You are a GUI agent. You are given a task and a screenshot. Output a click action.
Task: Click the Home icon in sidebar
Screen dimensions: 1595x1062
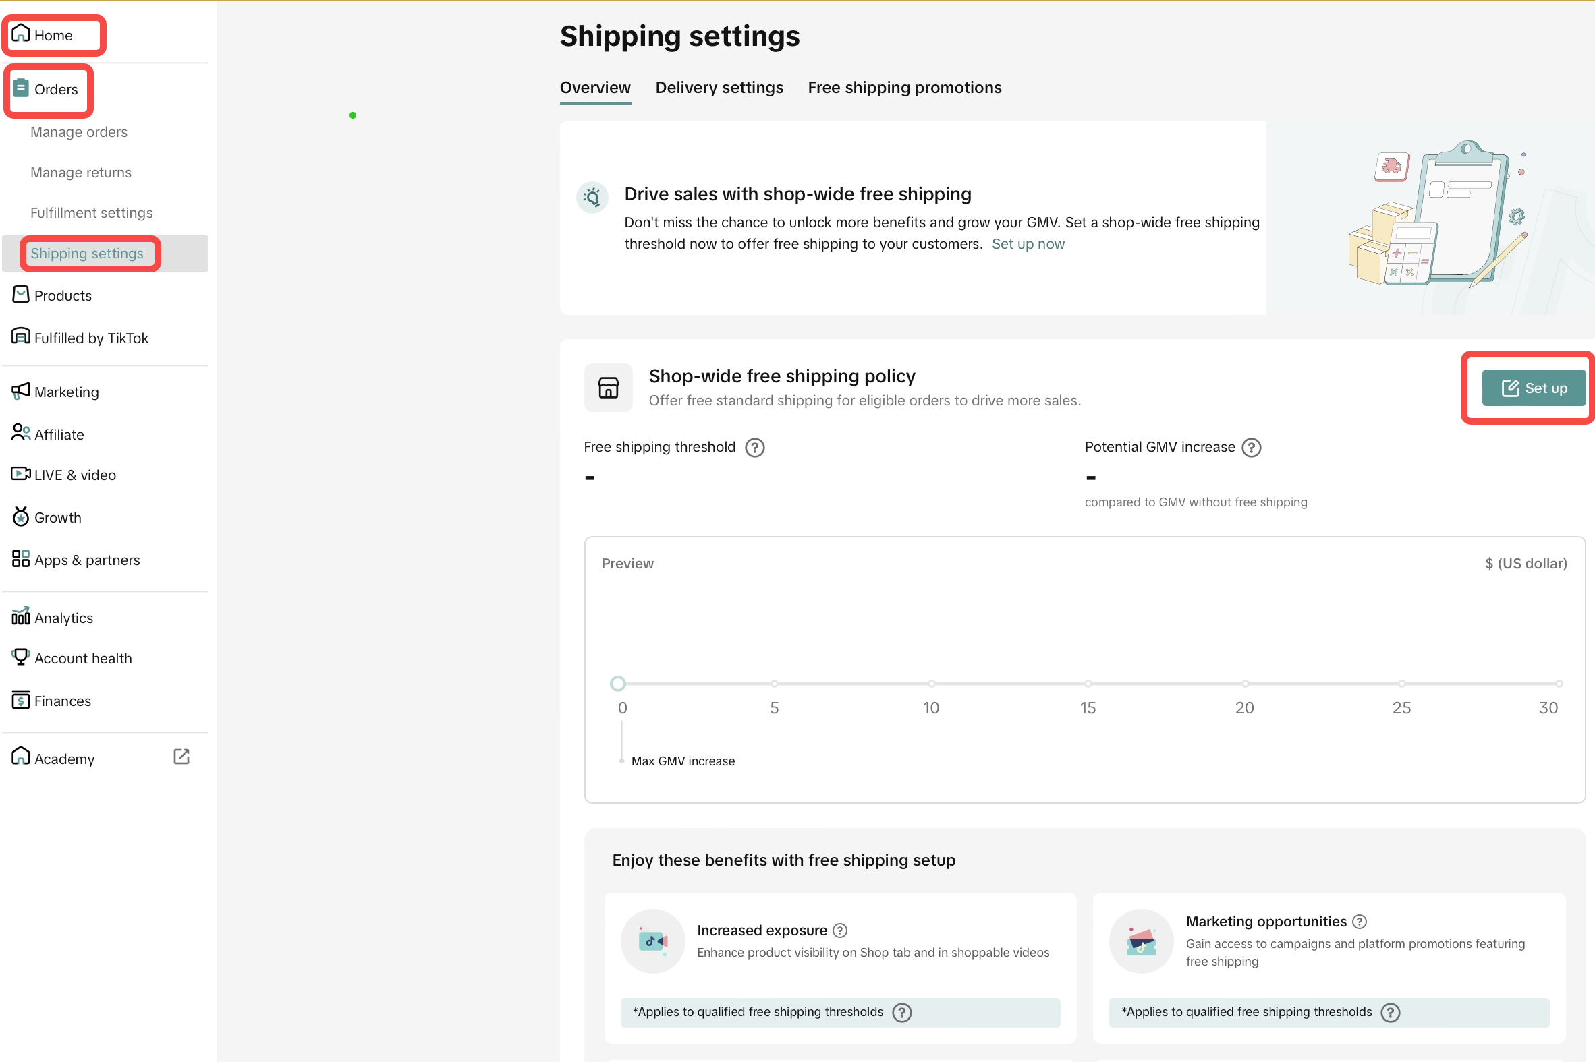click(x=21, y=33)
